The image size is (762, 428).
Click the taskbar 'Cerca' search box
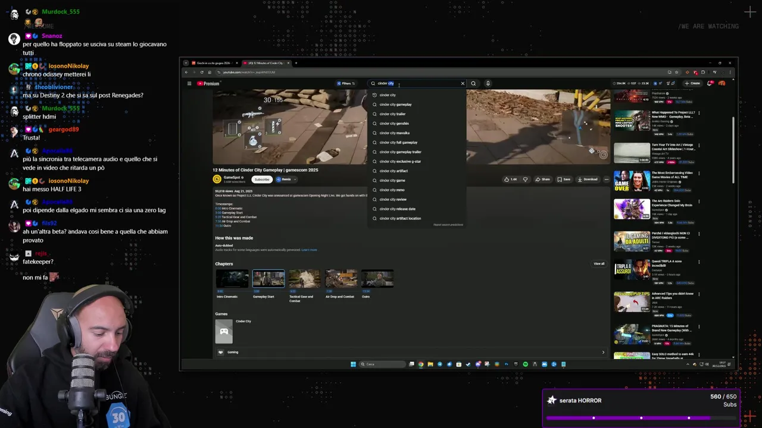click(x=383, y=364)
